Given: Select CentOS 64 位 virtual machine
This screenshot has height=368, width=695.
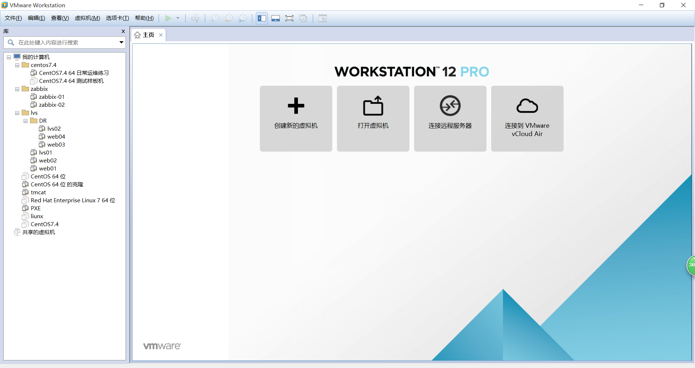Looking at the screenshot, I should pos(48,177).
